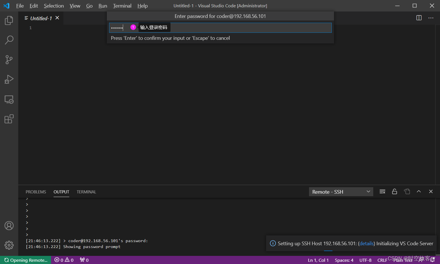The height and width of the screenshot is (264, 440).
Task: Click the forwarded ports status indicator
Action: [x=84, y=260]
